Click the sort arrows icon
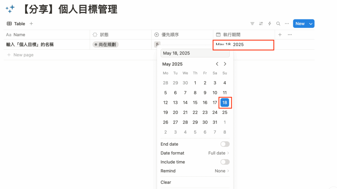The image size is (337, 189). [x=261, y=24]
